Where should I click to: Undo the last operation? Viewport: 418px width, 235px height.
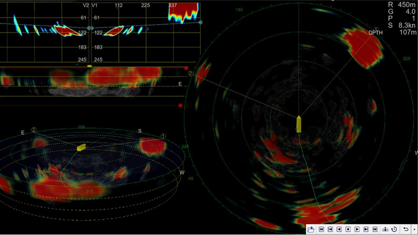(x=407, y=229)
